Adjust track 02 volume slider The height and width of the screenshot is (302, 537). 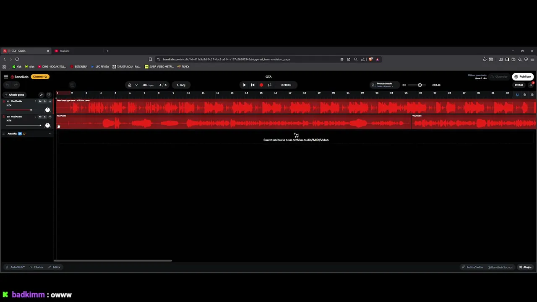click(x=24, y=125)
